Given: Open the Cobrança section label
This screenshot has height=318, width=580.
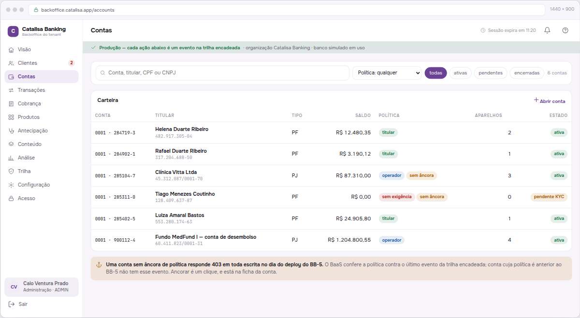Looking at the screenshot, I should [29, 104].
